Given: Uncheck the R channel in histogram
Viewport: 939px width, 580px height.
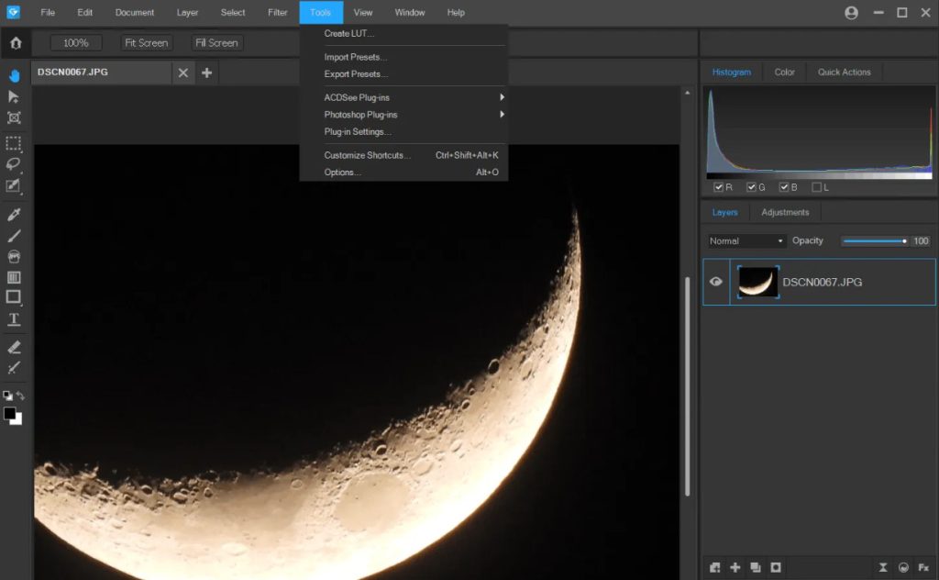Looking at the screenshot, I should pyautogui.click(x=719, y=187).
